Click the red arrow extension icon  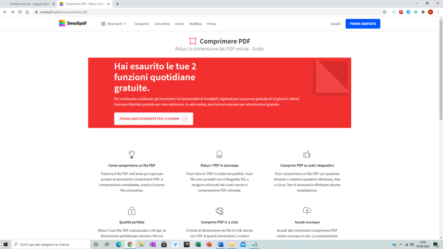click(x=401, y=12)
